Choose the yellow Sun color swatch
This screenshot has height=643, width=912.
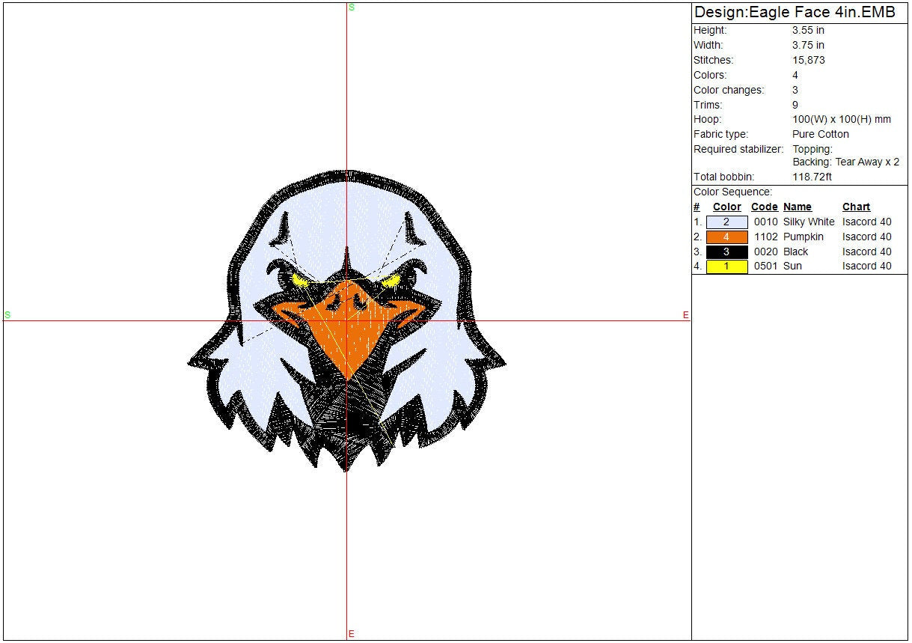tap(726, 266)
